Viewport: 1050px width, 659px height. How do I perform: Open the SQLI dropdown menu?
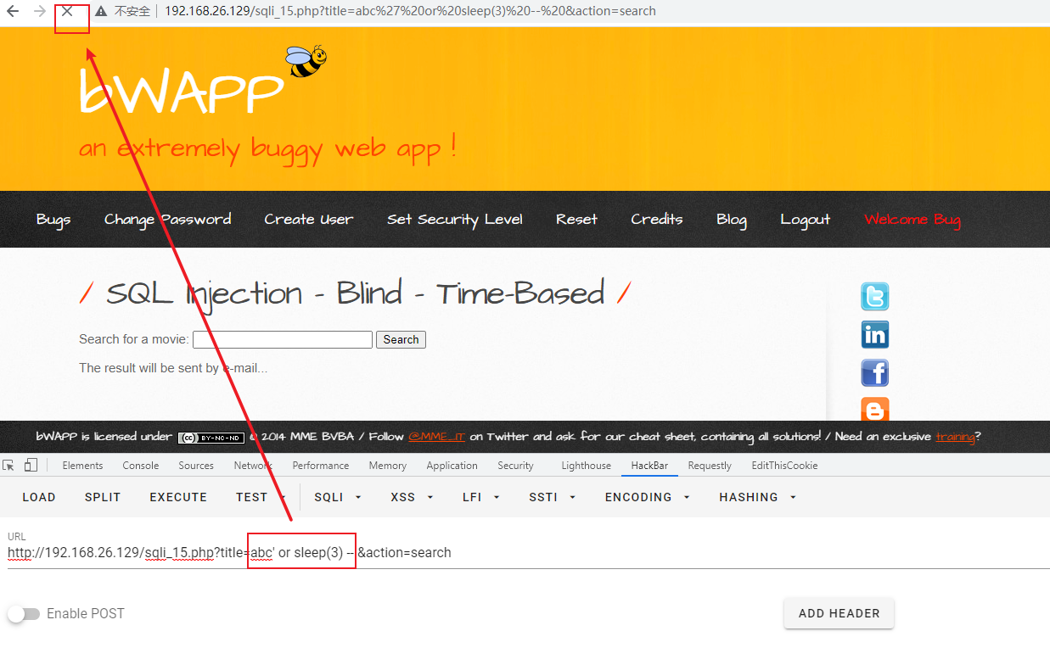(x=338, y=497)
